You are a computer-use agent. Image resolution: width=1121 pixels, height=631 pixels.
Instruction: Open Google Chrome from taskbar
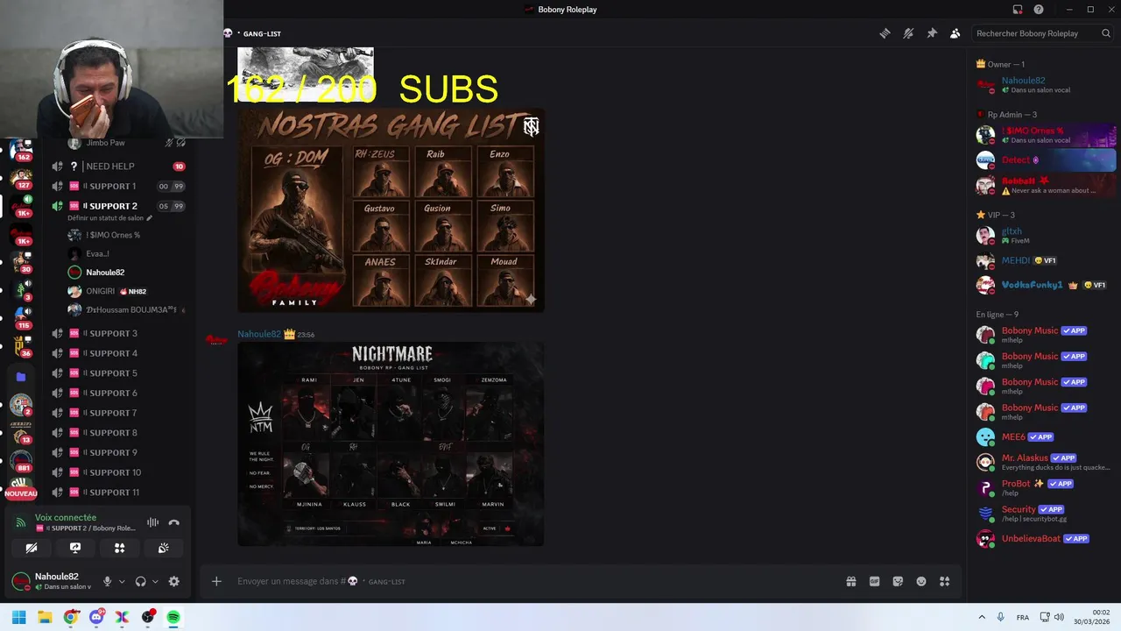pos(70,617)
